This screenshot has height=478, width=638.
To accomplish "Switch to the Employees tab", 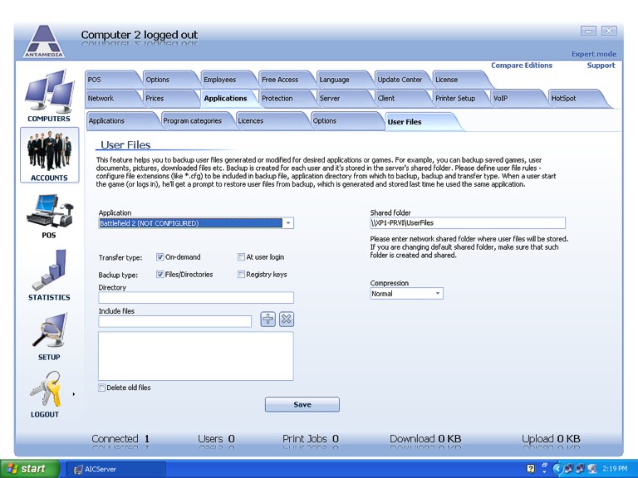I will (x=227, y=80).
